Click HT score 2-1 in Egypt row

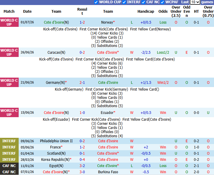click(x=197, y=166)
